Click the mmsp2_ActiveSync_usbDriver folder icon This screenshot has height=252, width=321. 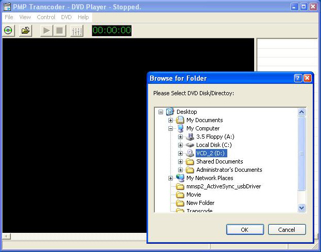[180, 186]
